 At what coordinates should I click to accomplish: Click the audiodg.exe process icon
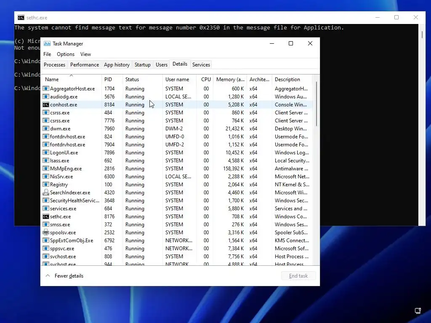click(x=45, y=97)
